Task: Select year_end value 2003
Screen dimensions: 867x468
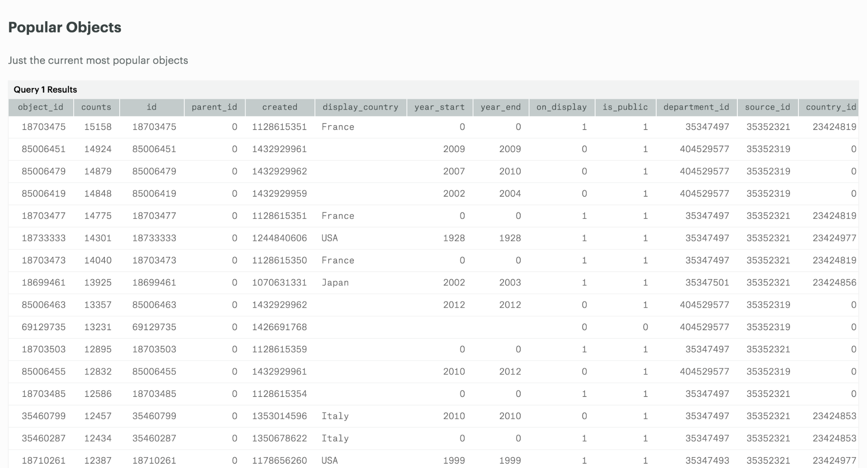Action: click(510, 283)
